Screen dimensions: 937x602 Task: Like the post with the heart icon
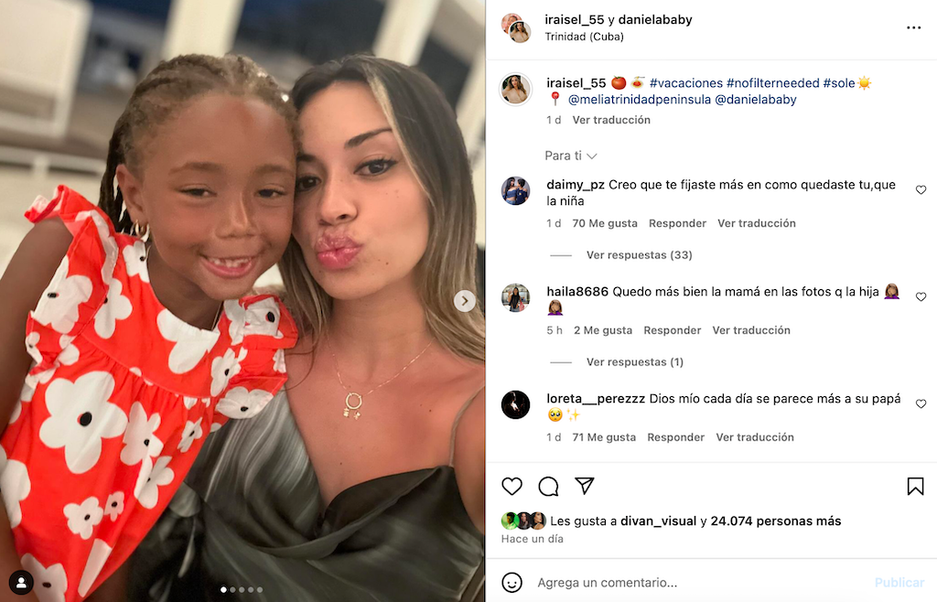pyautogui.click(x=512, y=486)
